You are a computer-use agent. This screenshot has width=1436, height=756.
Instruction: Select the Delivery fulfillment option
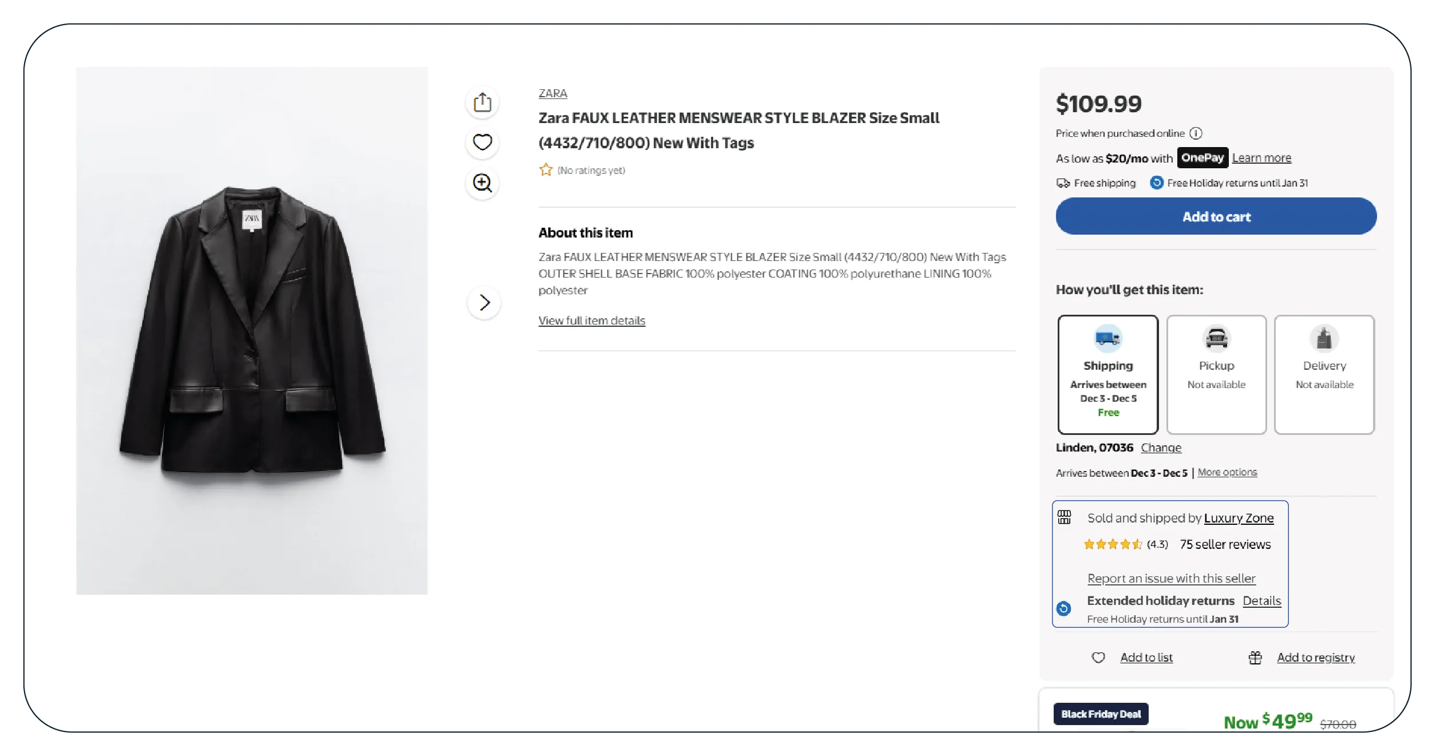pos(1324,374)
